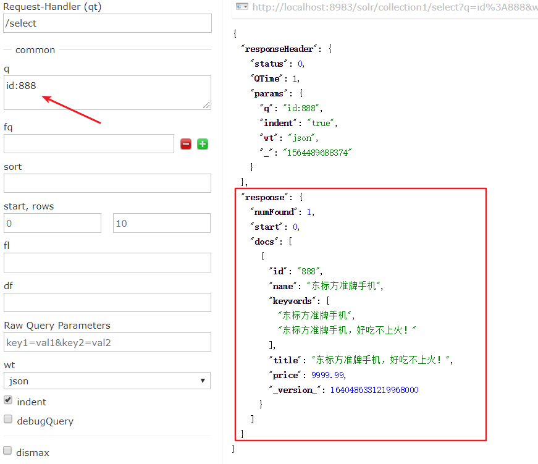Click the "start, rows" label
The image size is (538, 464).
[x=29, y=206]
